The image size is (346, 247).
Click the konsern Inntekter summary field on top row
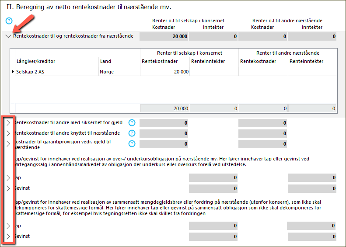point(213,36)
